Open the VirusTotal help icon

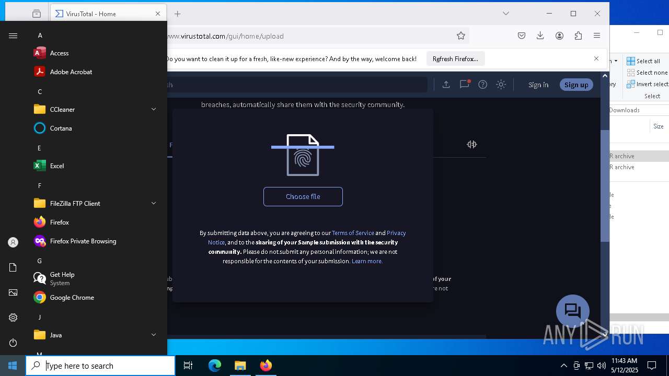483,85
